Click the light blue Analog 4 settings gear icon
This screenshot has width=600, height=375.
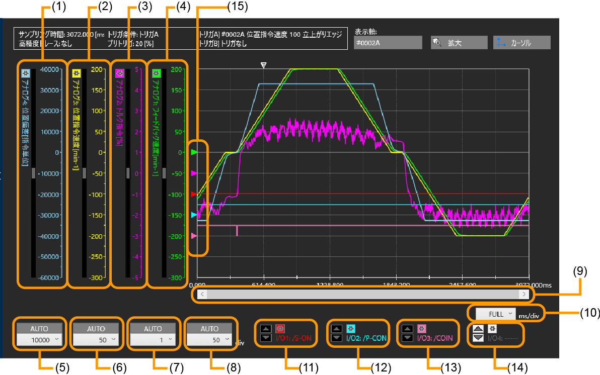click(x=25, y=73)
